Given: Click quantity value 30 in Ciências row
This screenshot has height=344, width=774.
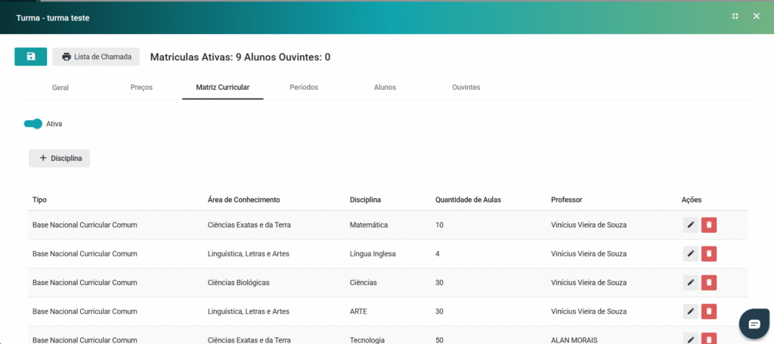Looking at the screenshot, I should click(439, 283).
